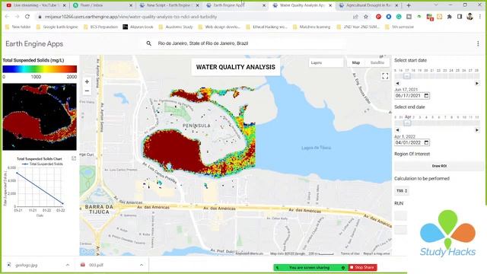Click the Earth Engine Apps title
This screenshot has width=487, height=274.
[x=34, y=44]
